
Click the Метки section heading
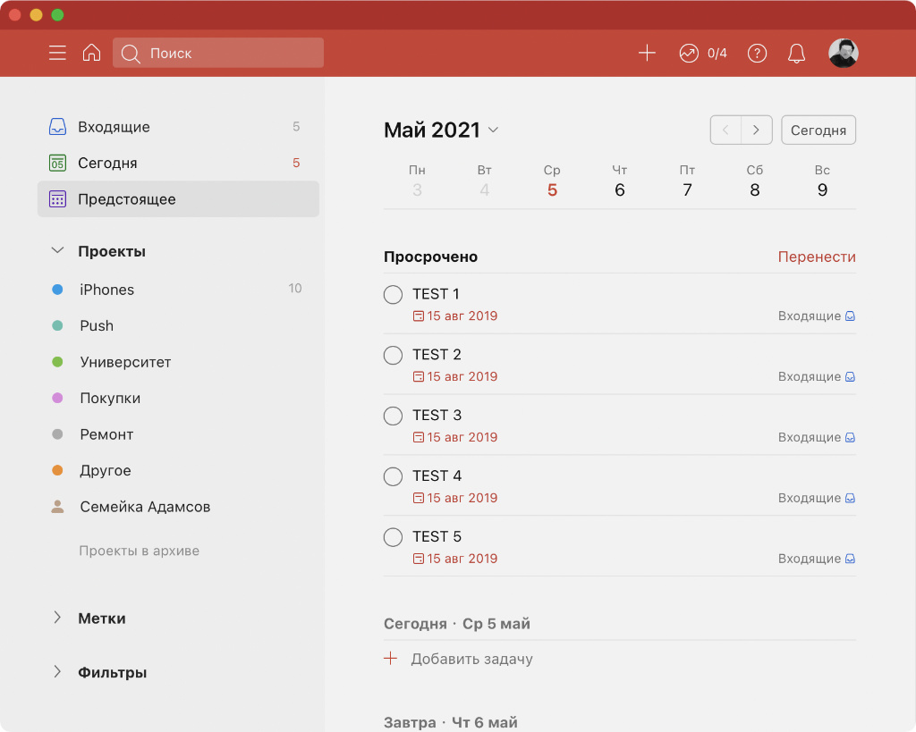coord(102,618)
